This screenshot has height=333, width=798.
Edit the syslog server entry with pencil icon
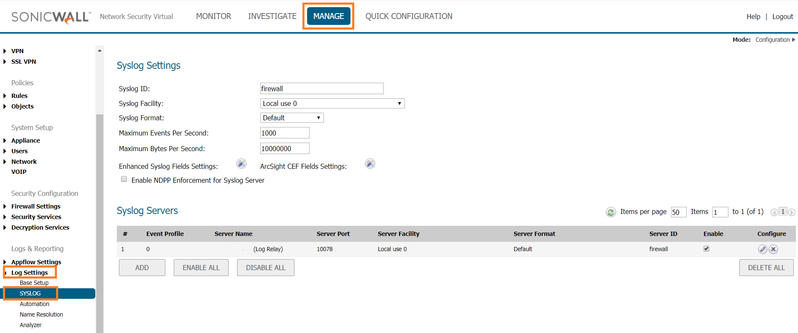point(762,249)
